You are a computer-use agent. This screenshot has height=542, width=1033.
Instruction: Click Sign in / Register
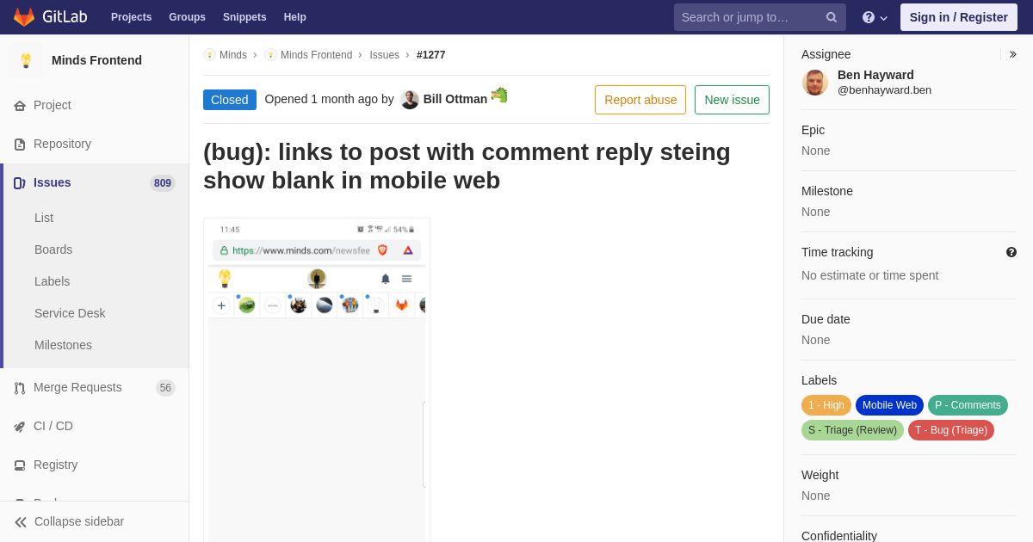click(x=958, y=17)
